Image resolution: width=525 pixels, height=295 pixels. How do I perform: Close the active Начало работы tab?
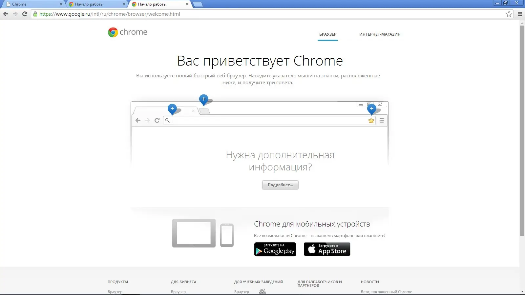pyautogui.click(x=187, y=4)
